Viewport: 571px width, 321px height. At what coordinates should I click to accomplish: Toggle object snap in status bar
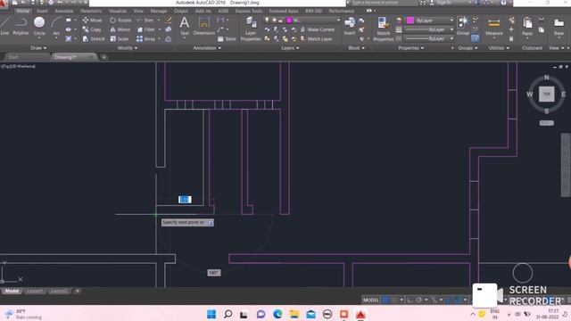coord(458,300)
